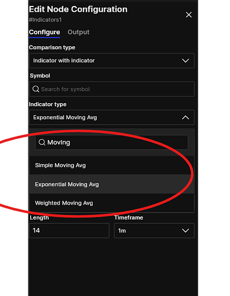Viewport: 230px width, 296px height.
Task: Click the Indicator type label
Action: pos(47,104)
